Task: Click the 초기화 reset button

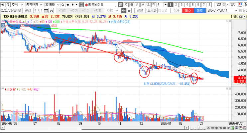Action: click(152, 11)
